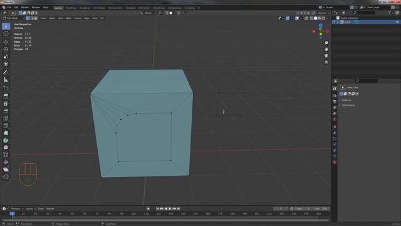Switch to solid viewport shading

coord(316,18)
